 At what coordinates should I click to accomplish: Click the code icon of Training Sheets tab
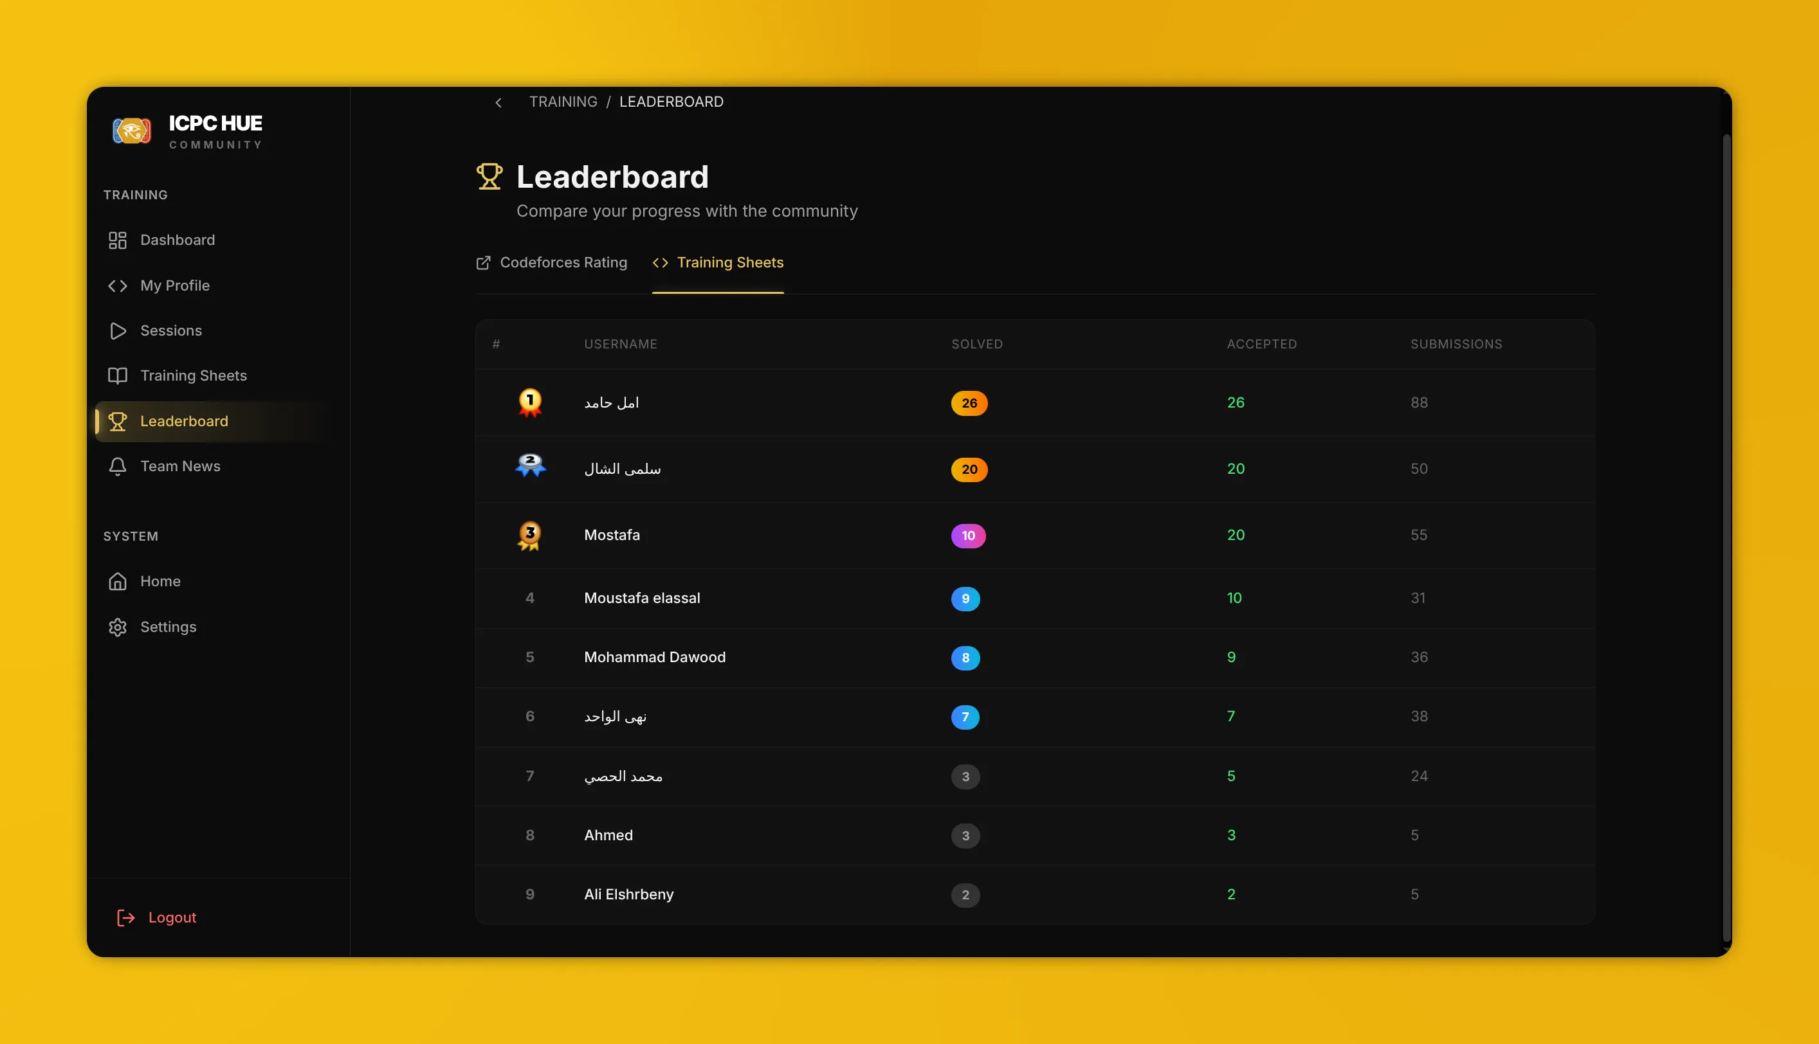(661, 263)
